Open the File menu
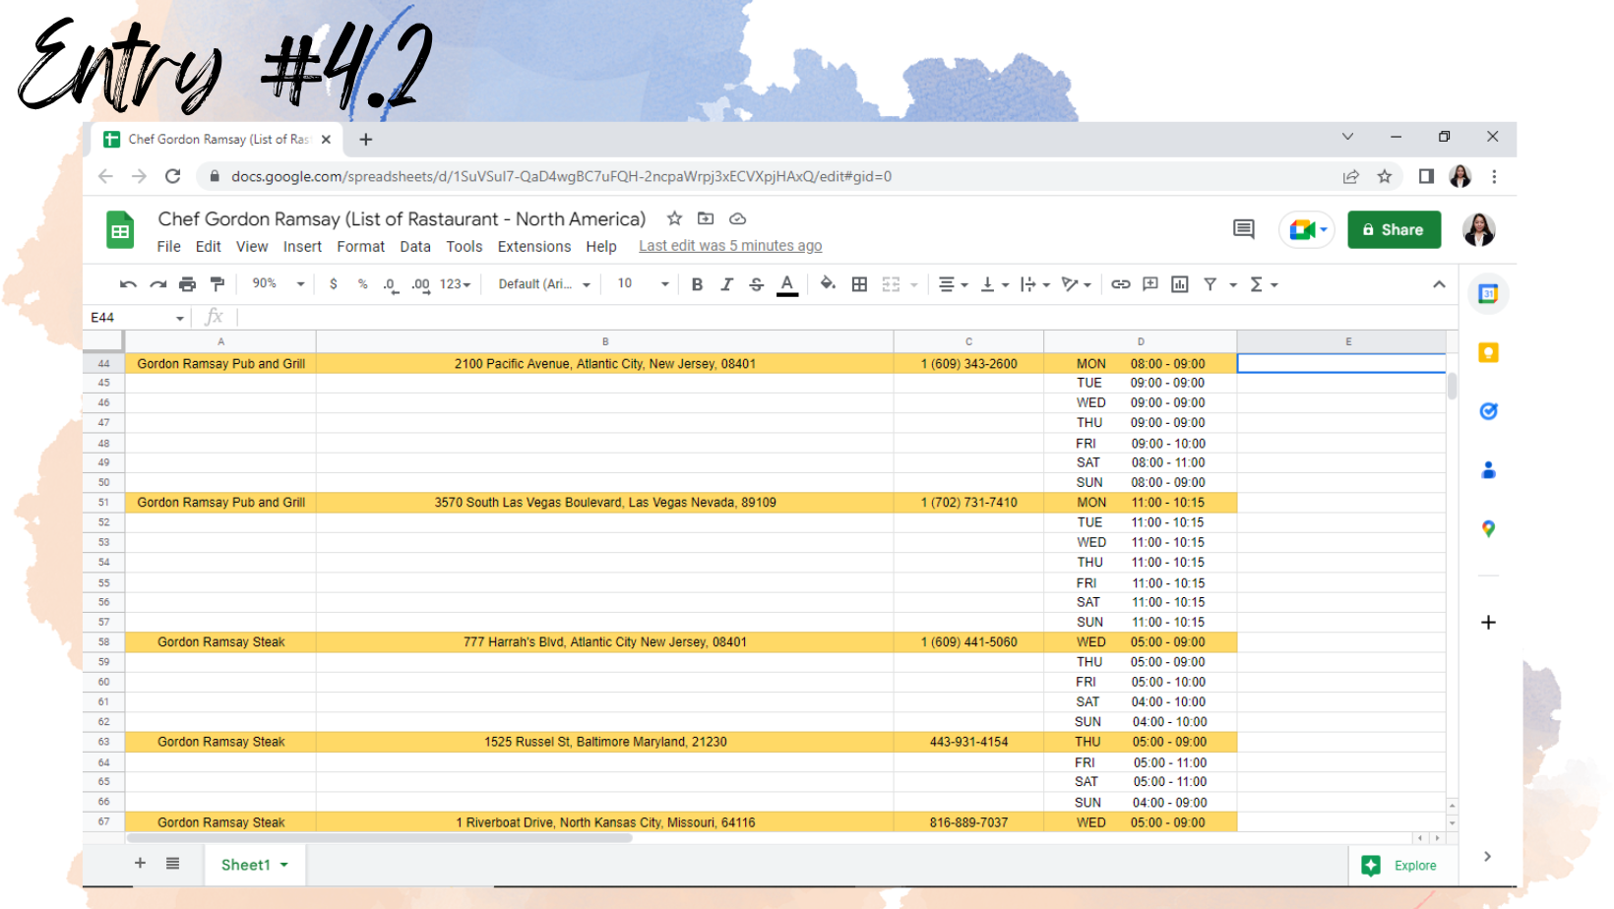This screenshot has height=909, width=1614. pos(169,247)
